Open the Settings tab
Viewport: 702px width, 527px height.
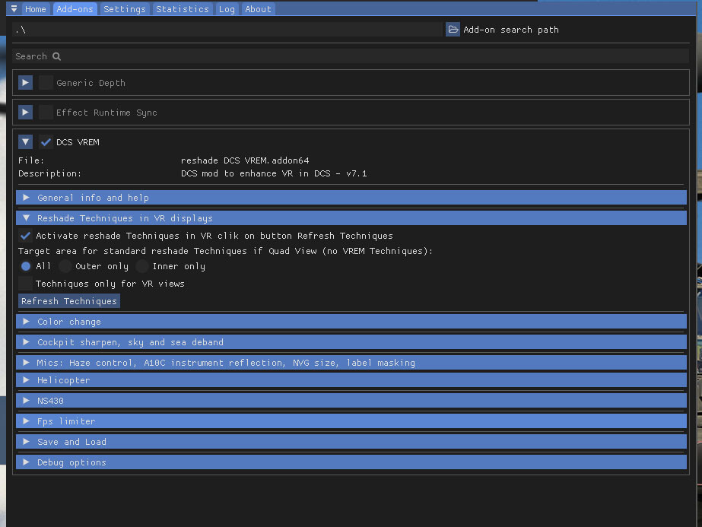coord(125,9)
